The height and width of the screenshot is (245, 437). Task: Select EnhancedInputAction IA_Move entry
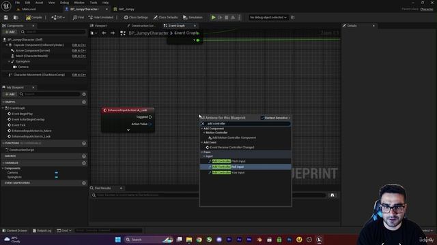point(31,131)
